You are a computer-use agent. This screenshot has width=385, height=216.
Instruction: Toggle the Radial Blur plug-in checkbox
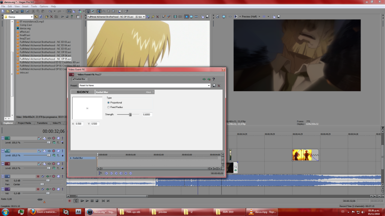click(x=74, y=79)
